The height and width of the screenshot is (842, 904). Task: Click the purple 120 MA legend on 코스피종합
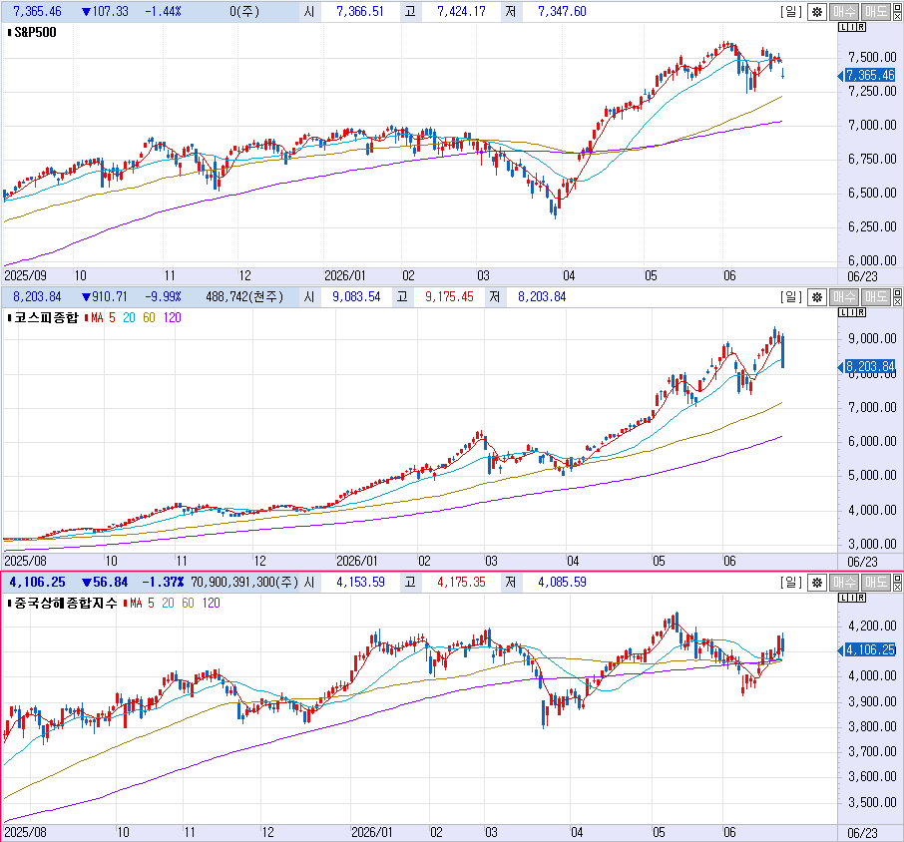pos(172,317)
